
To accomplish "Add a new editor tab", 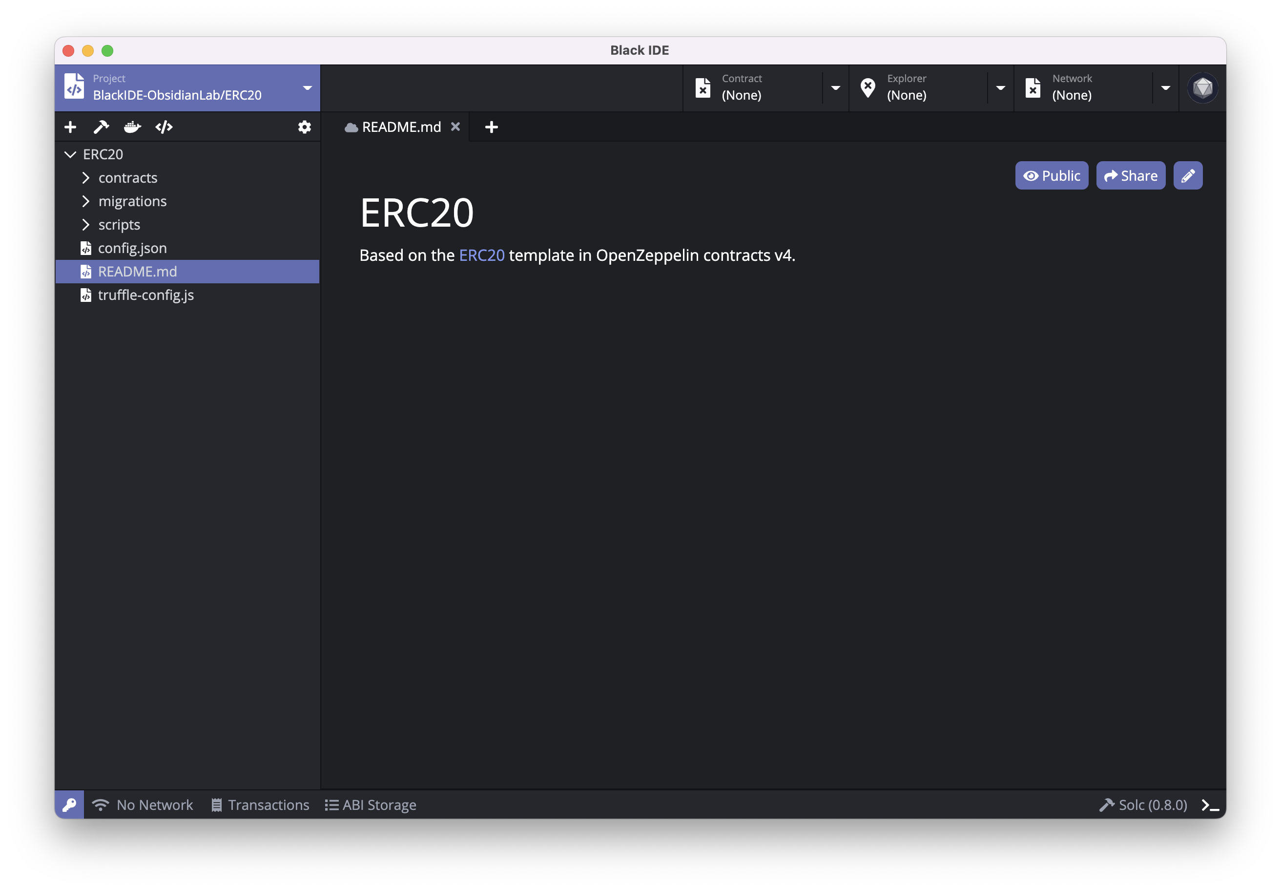I will pyautogui.click(x=491, y=127).
